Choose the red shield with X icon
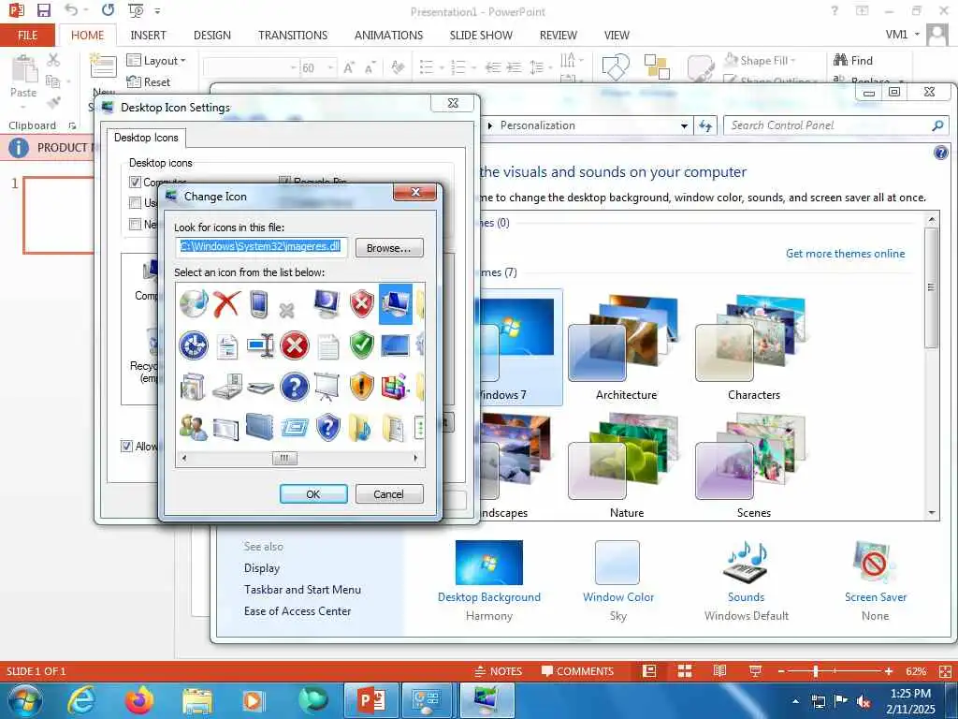This screenshot has height=719, width=958. coord(362,304)
